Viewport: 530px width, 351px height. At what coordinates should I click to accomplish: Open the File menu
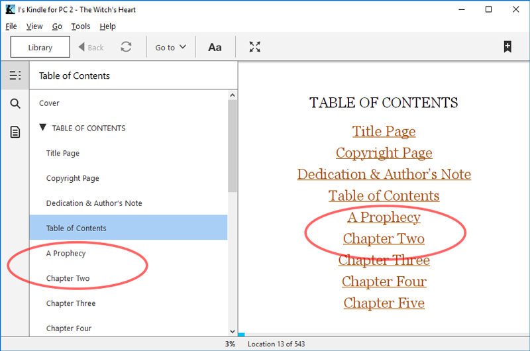tap(11, 26)
